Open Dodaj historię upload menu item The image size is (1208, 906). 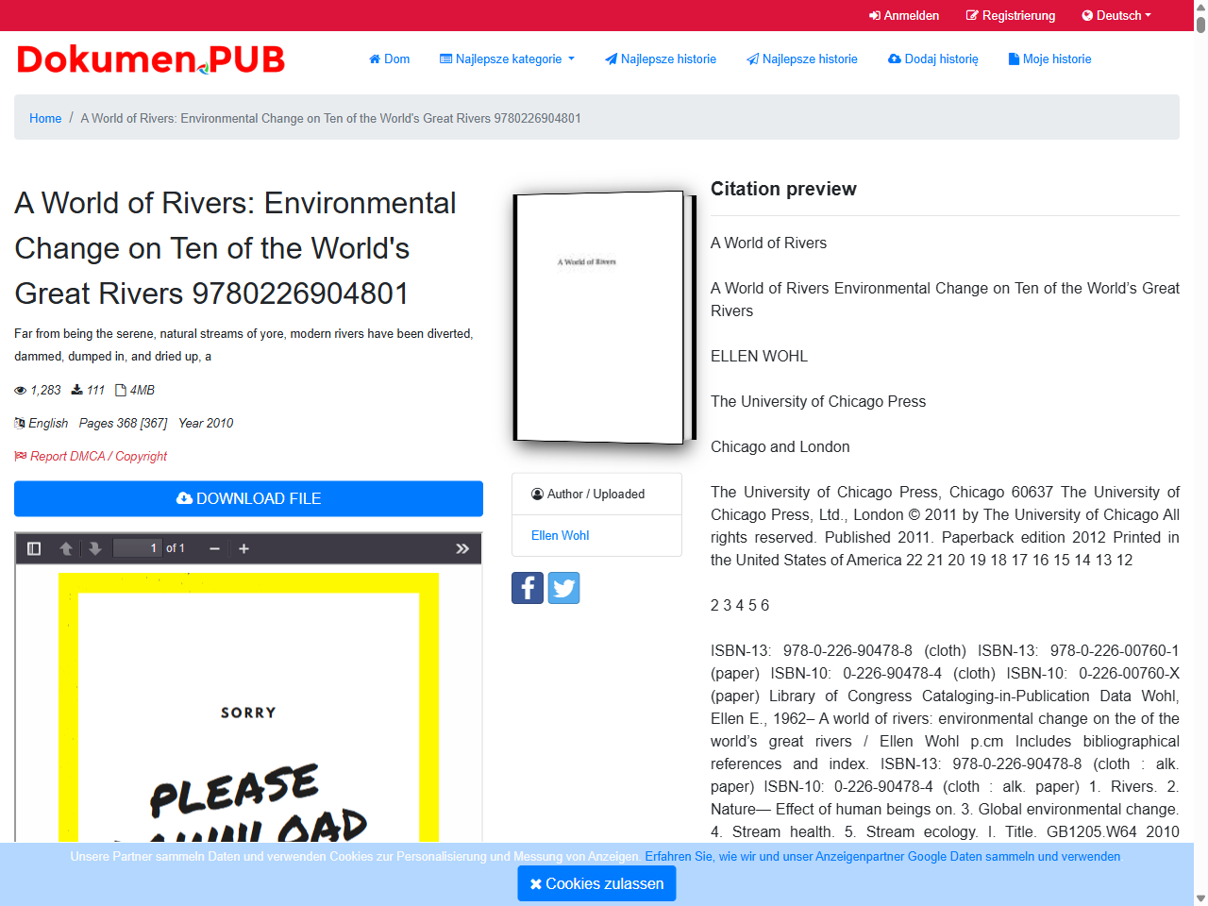[933, 59]
